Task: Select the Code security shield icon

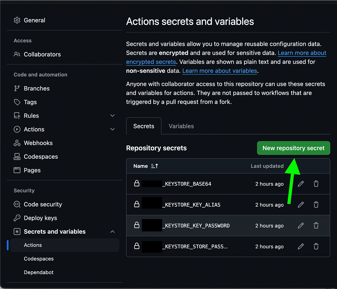Action: (17, 204)
